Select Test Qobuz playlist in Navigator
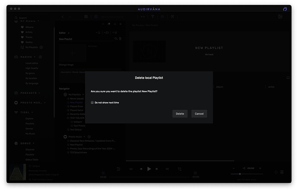The width and height of the screenshot is (298, 191). click(x=76, y=130)
